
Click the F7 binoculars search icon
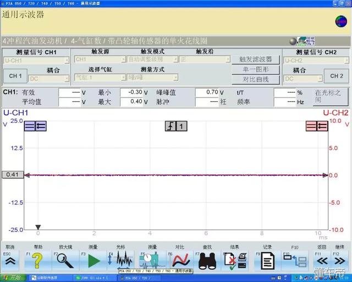pos(207,261)
